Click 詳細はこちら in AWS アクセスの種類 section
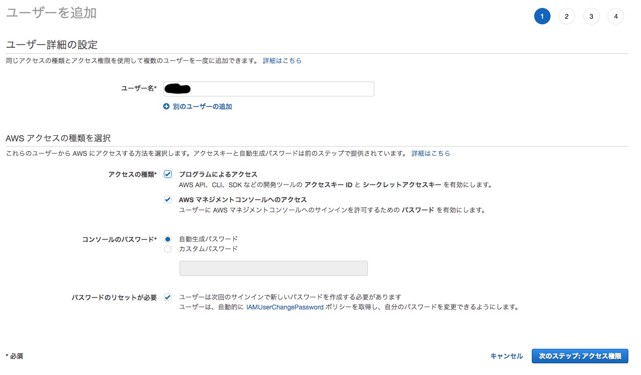641x375 pixels. point(430,153)
